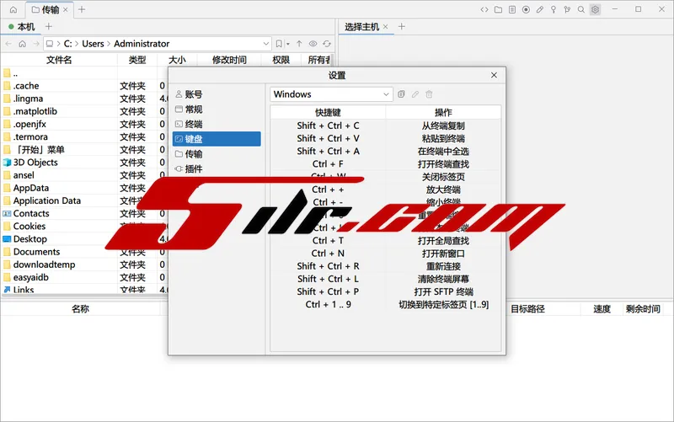Click the search magnifier icon in title bar
The height and width of the screenshot is (422, 674).
pyautogui.click(x=581, y=9)
